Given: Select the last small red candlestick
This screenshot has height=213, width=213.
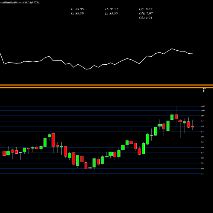Looking at the screenshot, I should click(x=193, y=127).
